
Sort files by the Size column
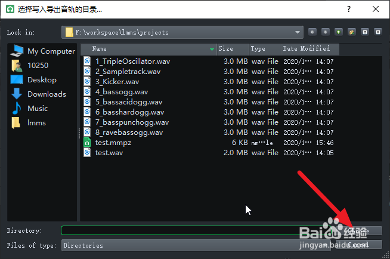tap(233, 49)
